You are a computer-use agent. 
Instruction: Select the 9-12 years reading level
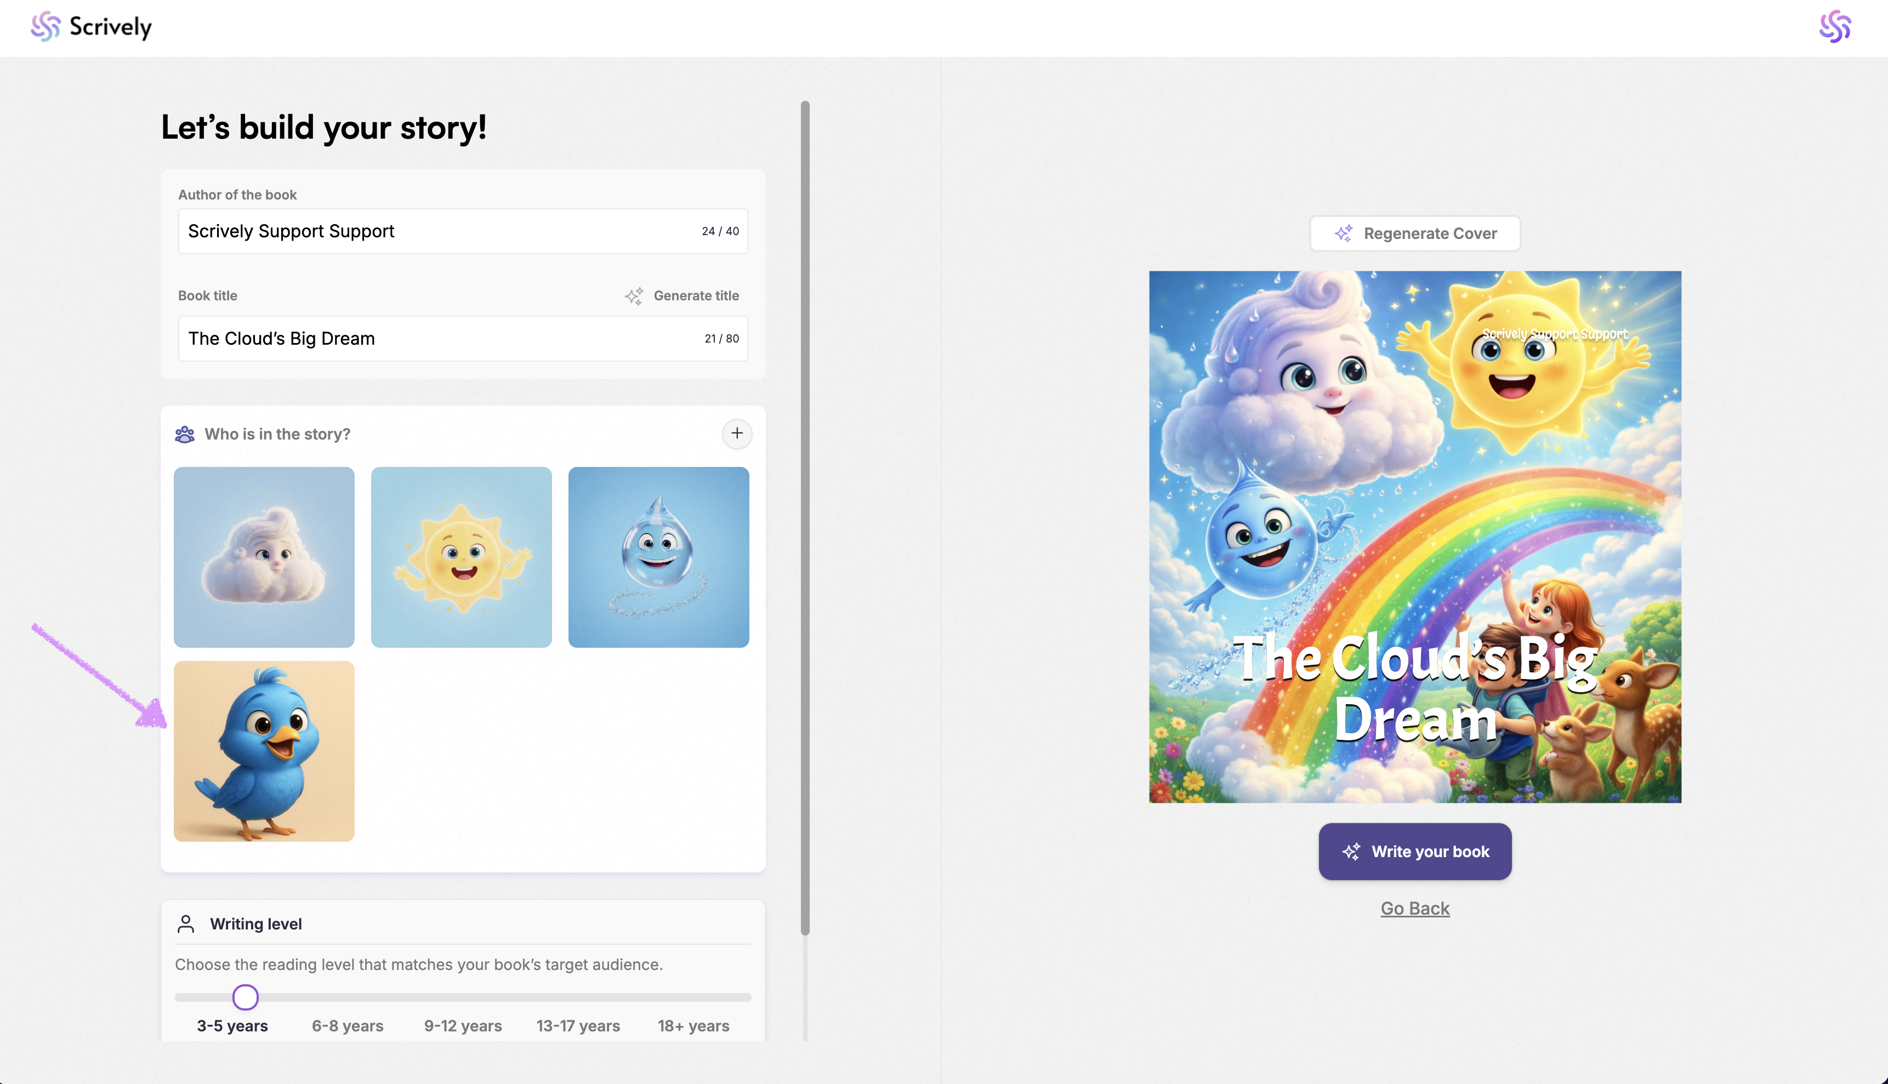coord(463,1026)
